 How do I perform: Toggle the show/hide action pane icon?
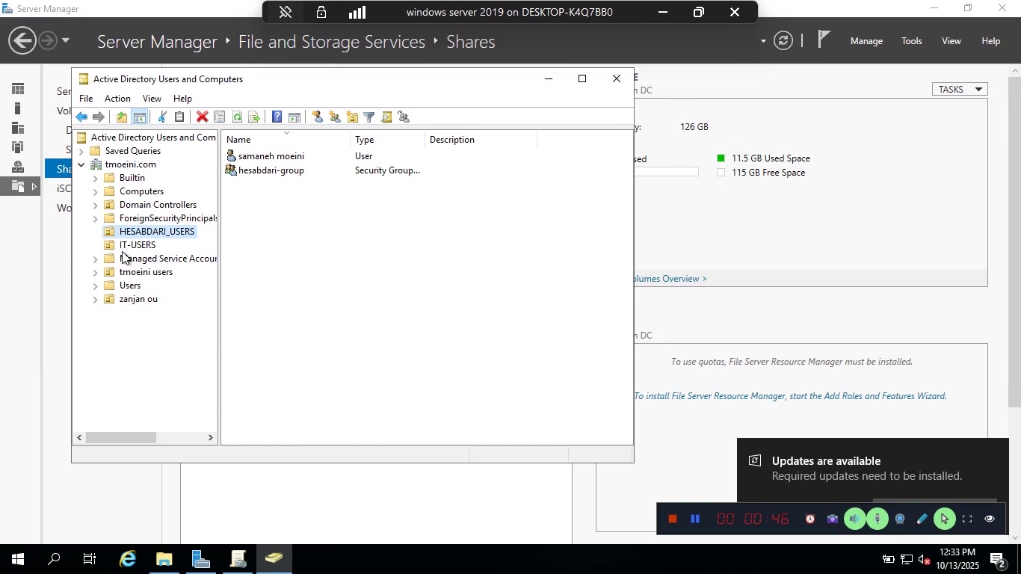pos(294,117)
